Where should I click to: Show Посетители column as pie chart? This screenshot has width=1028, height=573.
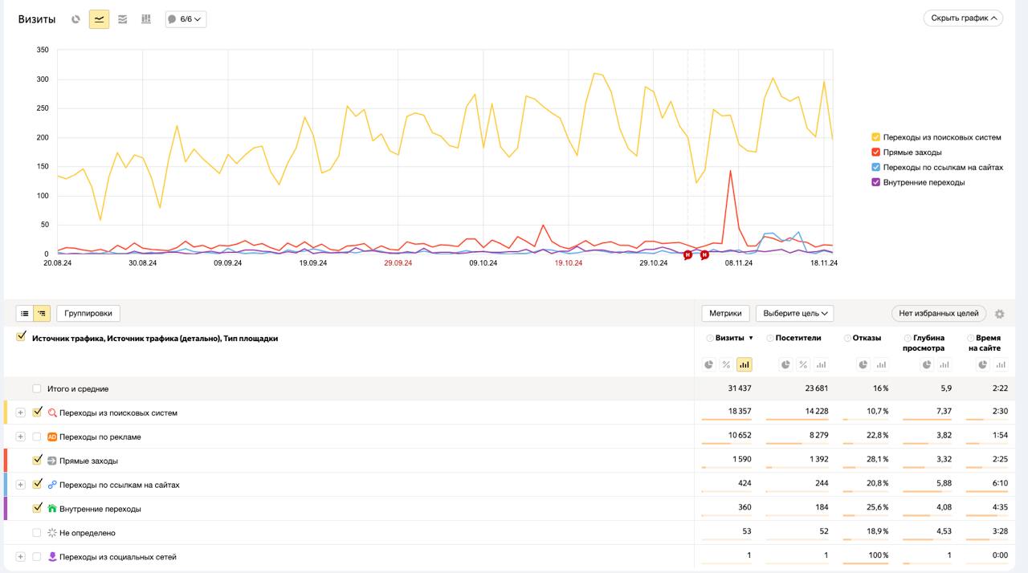pyautogui.click(x=785, y=364)
